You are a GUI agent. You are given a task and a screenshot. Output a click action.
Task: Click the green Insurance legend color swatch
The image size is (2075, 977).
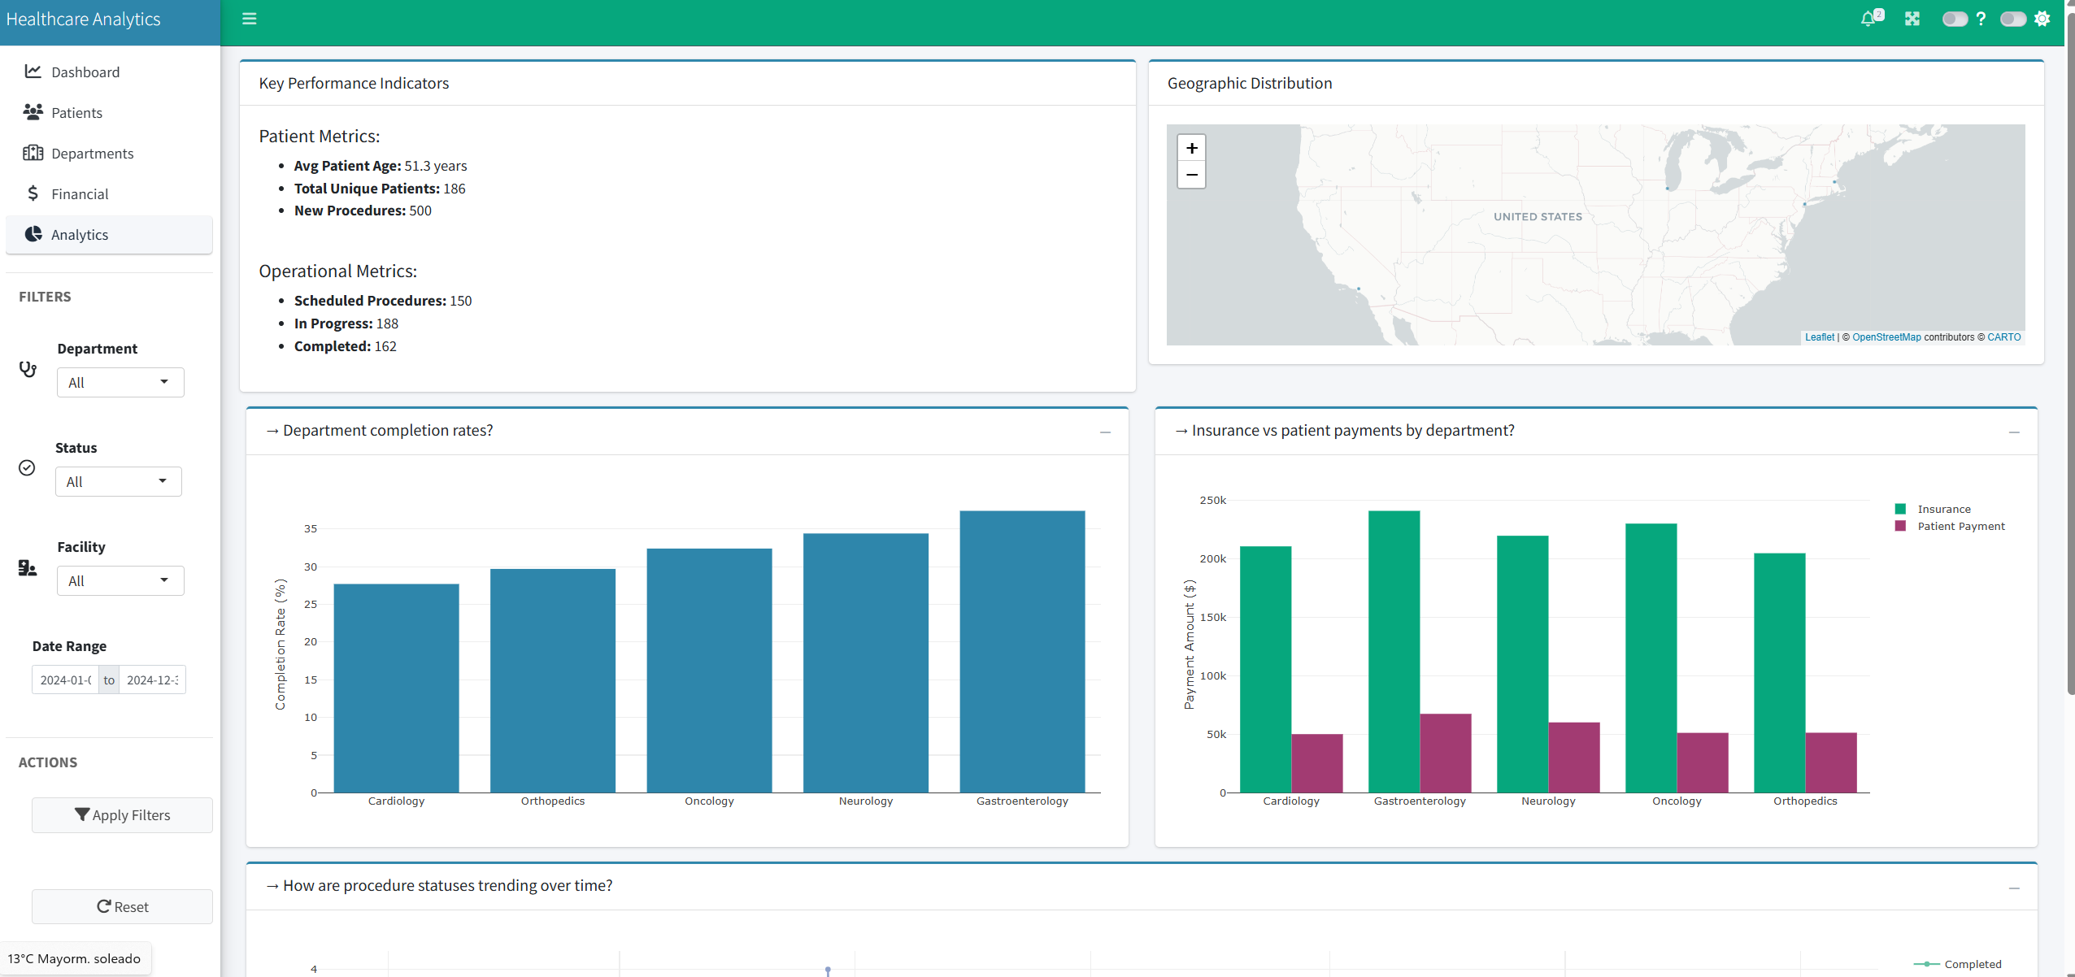coord(1900,510)
